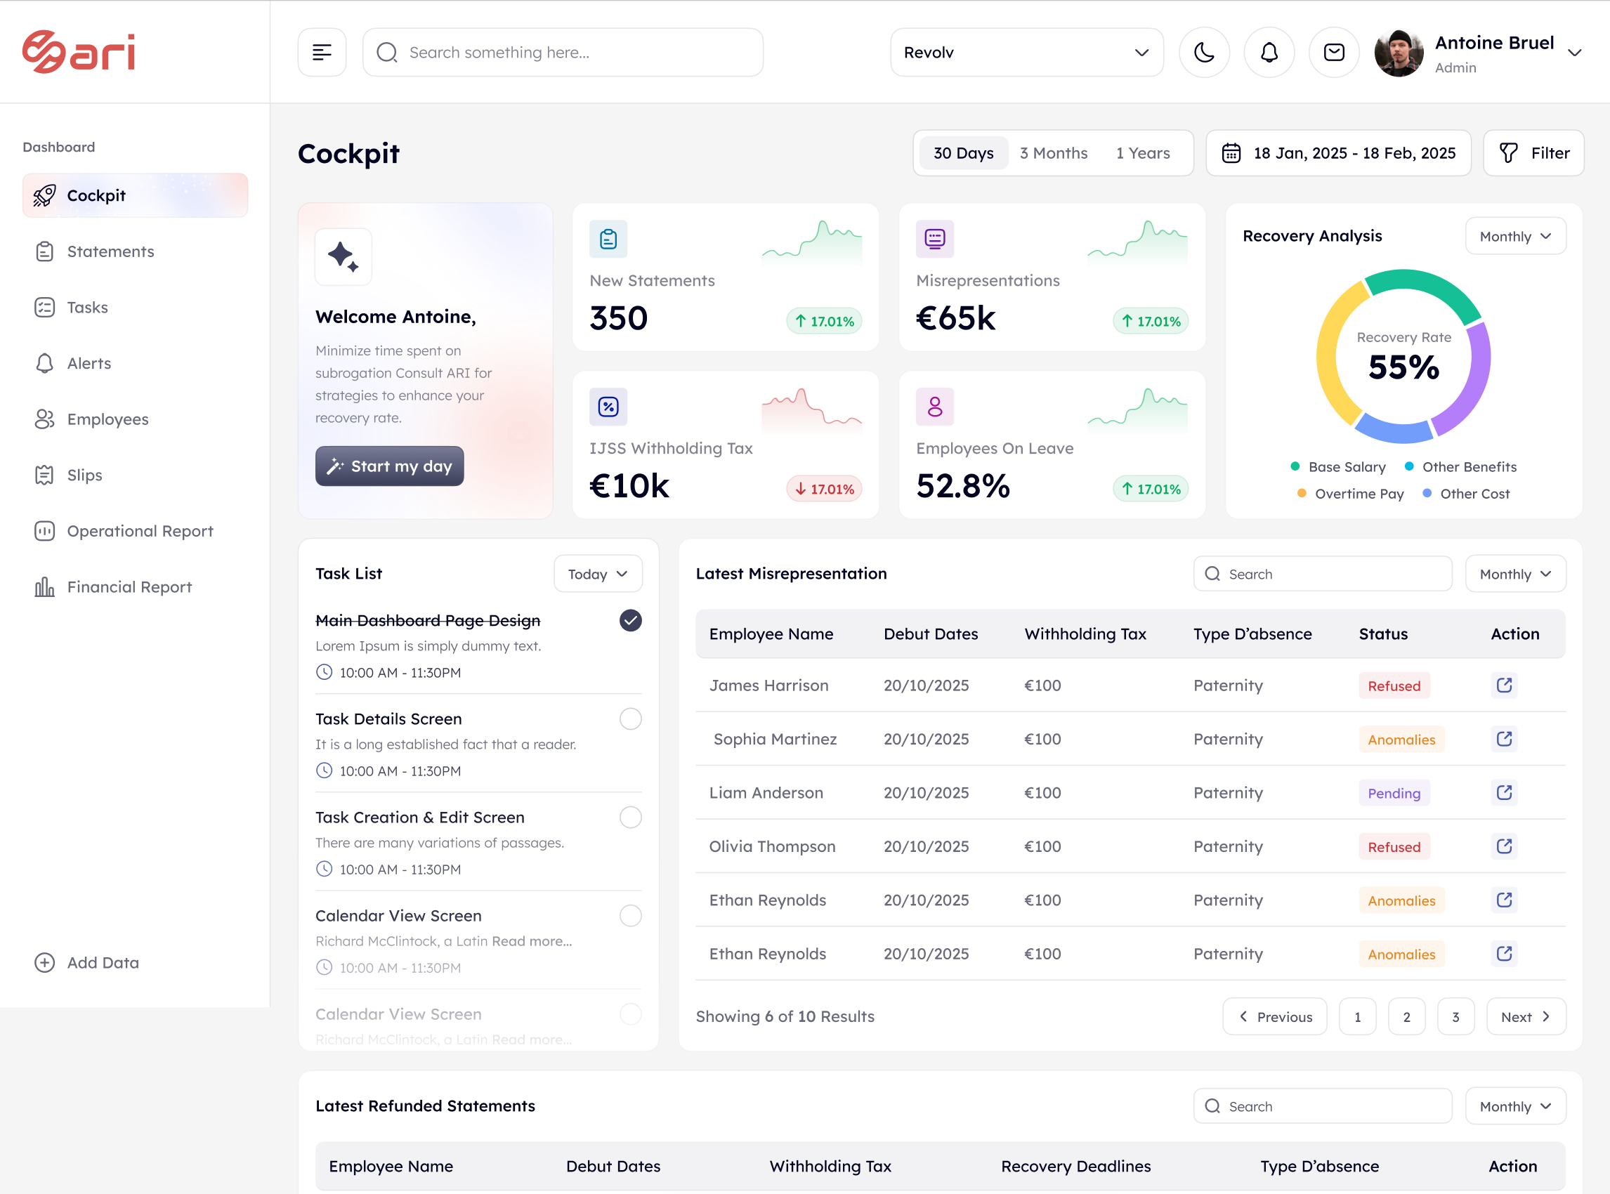Select the 1 Years range
Screen dimensions: 1610x1194
(1142, 153)
